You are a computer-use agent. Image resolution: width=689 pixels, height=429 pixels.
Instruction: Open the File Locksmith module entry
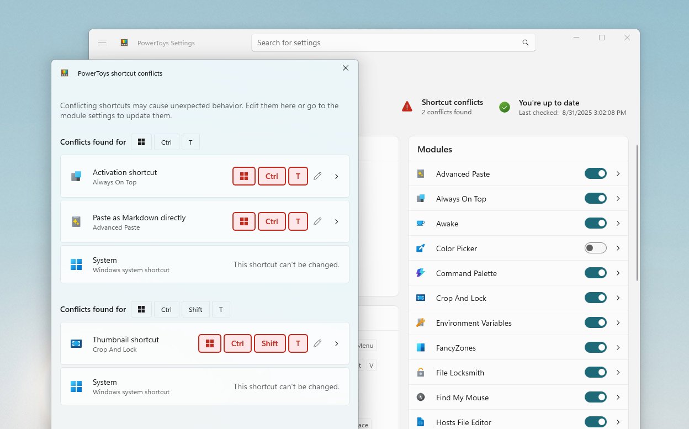point(460,373)
